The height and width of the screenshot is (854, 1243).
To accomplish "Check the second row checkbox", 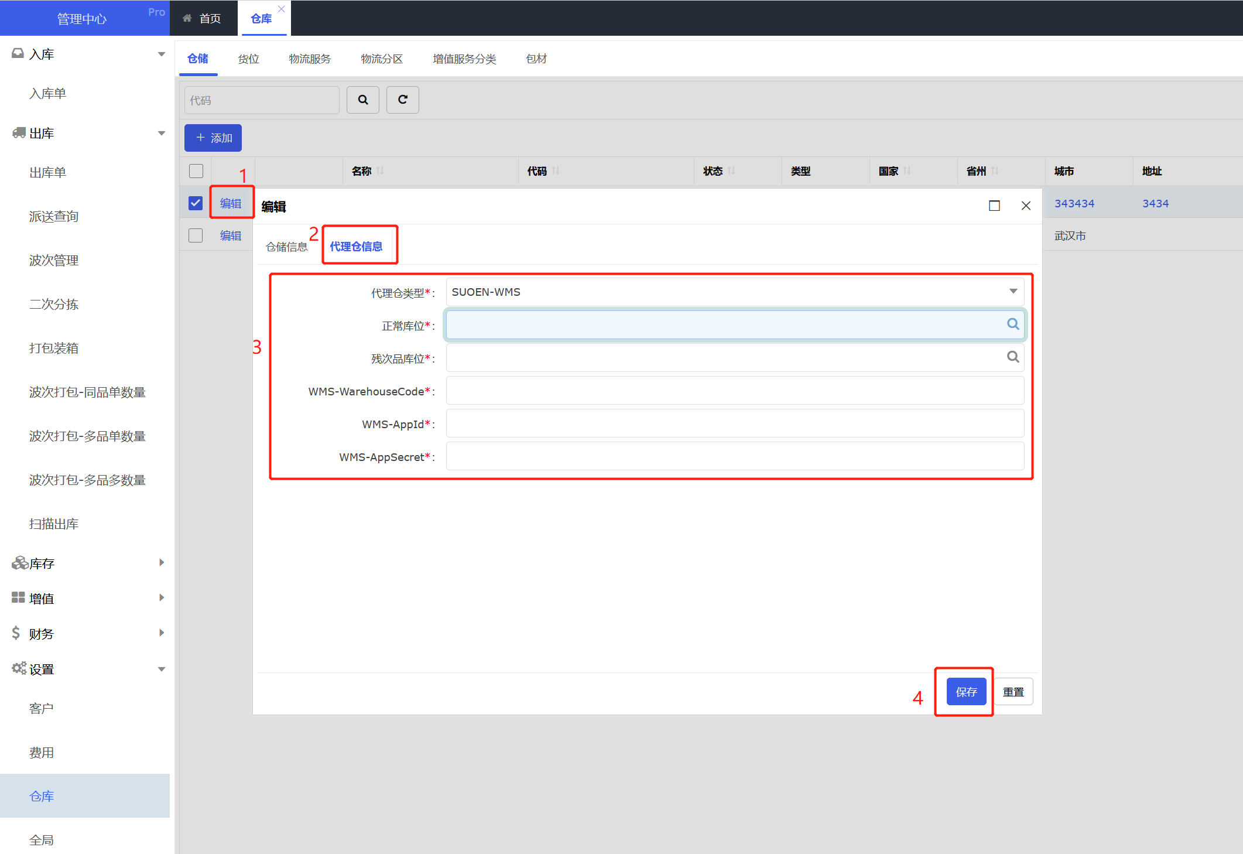I will click(x=196, y=235).
